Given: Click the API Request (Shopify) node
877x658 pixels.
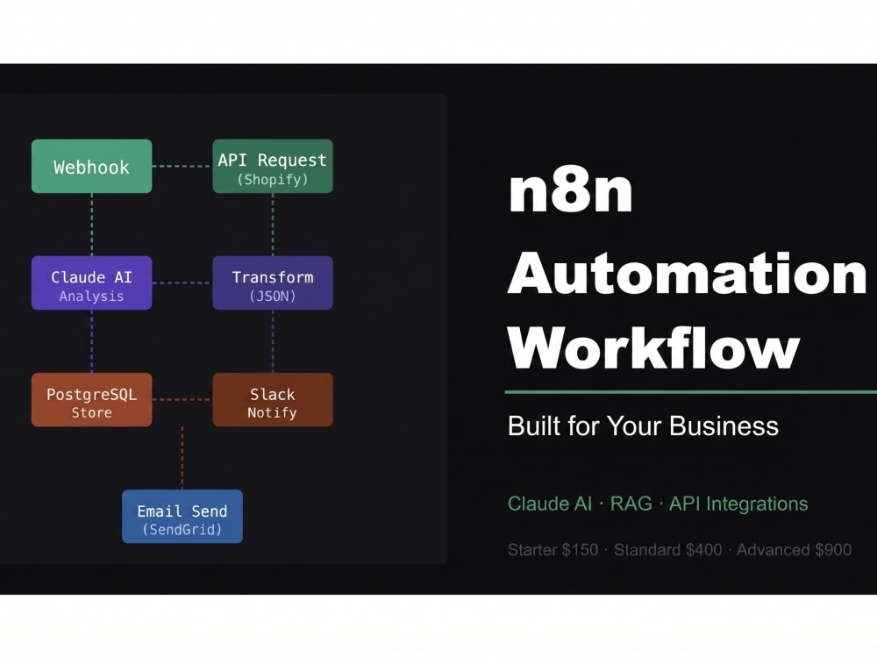Looking at the screenshot, I should tap(273, 166).
